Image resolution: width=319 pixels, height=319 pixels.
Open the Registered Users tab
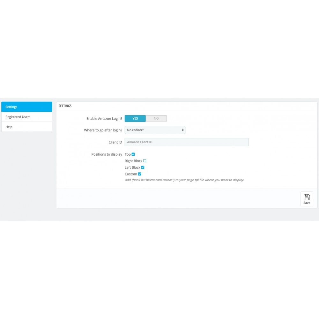(x=27, y=117)
